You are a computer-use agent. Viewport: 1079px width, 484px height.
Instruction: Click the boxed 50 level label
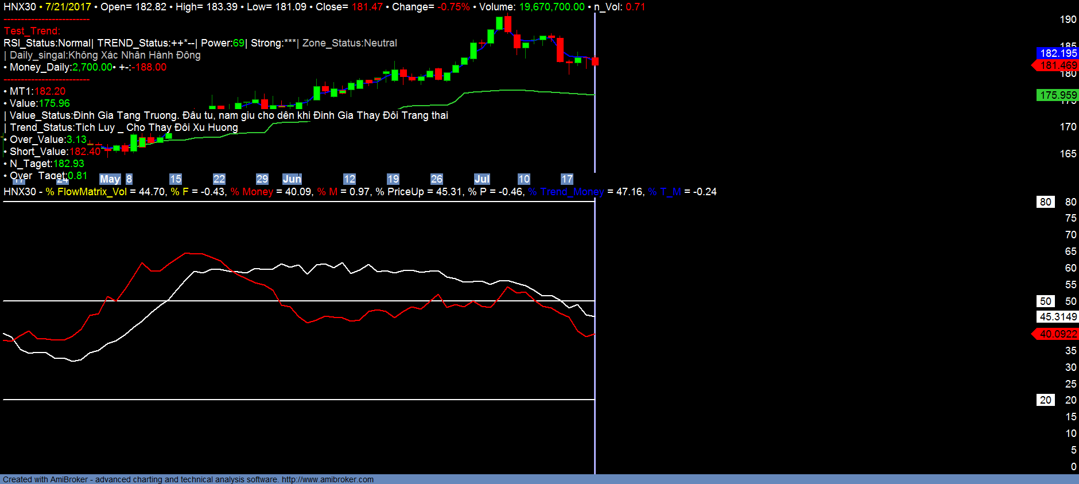(x=1046, y=301)
